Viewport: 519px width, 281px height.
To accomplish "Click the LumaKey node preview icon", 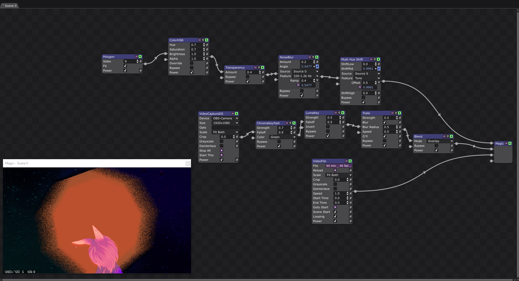I will click(339, 113).
